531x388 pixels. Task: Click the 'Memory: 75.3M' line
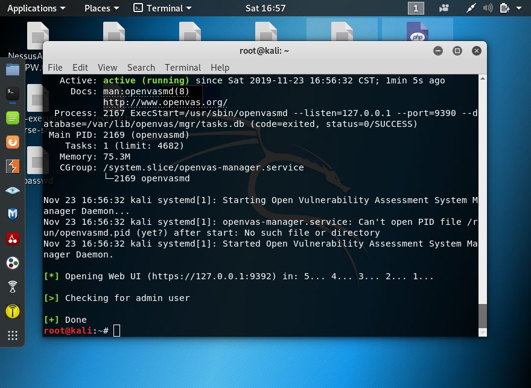(95, 157)
